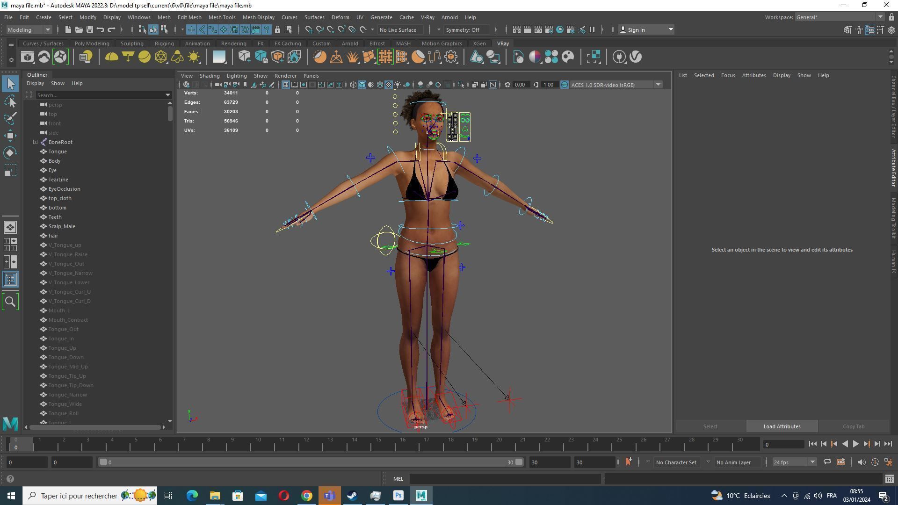
Task: Open Render View clapper icon
Action: pyautogui.click(x=516, y=30)
